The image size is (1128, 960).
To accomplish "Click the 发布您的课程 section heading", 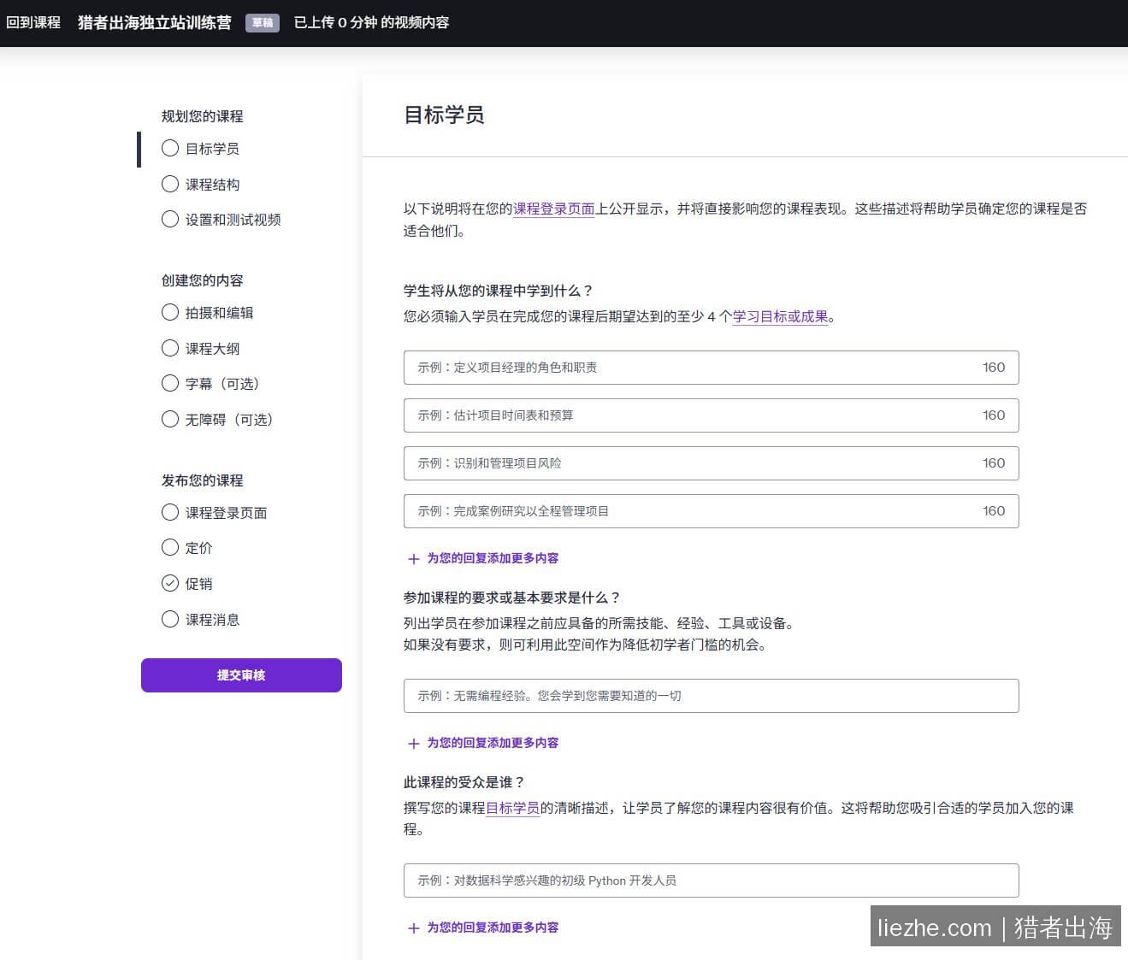I will coord(202,480).
